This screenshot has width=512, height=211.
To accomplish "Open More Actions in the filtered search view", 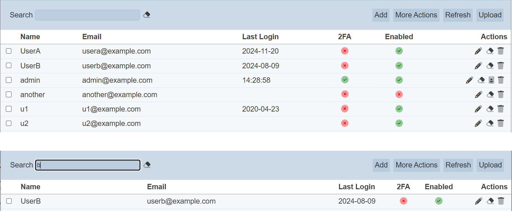I will (x=416, y=165).
